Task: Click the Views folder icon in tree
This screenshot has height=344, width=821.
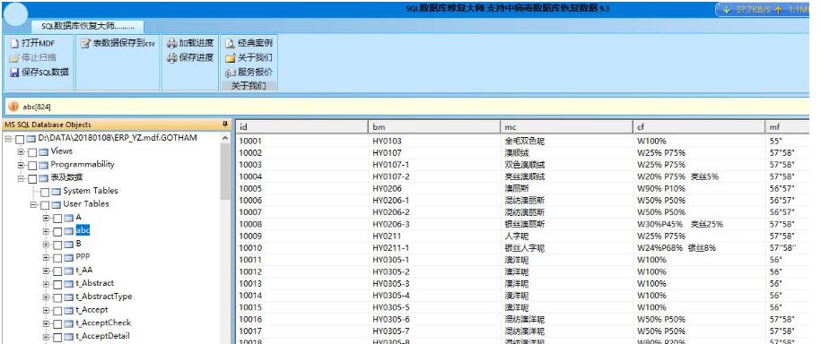Action: (x=43, y=151)
